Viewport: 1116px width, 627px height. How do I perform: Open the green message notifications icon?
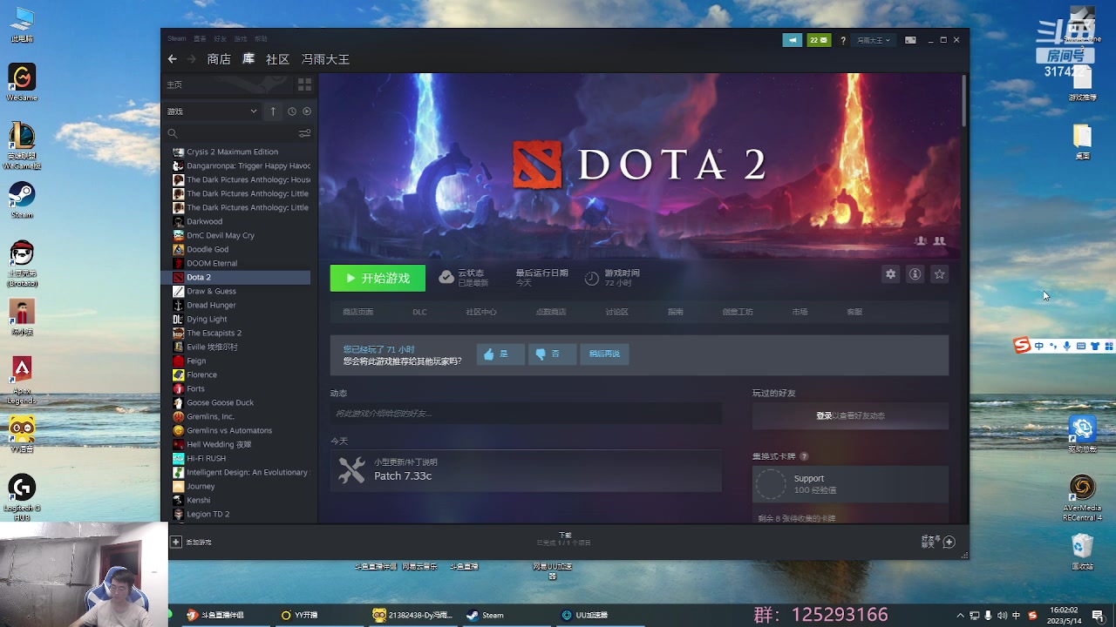coord(818,40)
